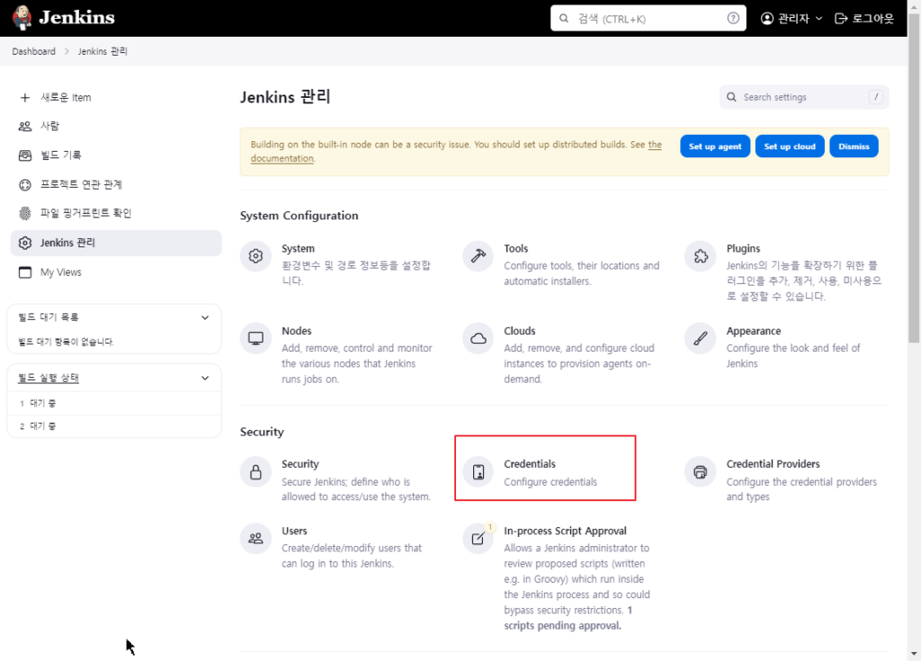Image resolution: width=921 pixels, height=661 pixels.
Task: Open Clouds via the cloud icon
Action: [x=478, y=338]
